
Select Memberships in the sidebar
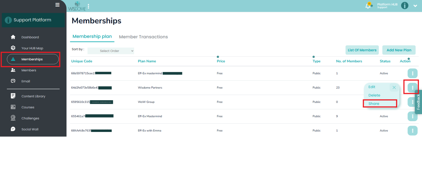33,59
